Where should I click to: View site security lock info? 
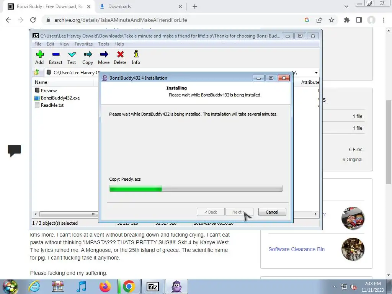49,20
